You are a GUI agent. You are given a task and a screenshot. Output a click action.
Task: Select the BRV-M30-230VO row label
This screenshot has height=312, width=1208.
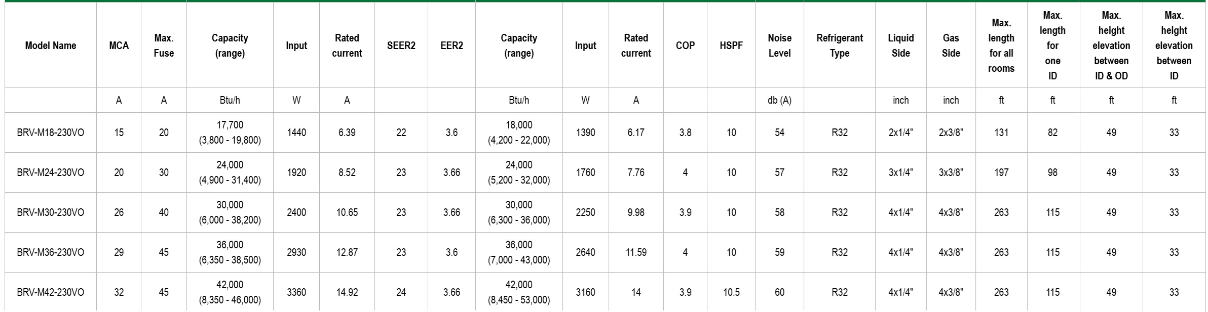(x=51, y=212)
